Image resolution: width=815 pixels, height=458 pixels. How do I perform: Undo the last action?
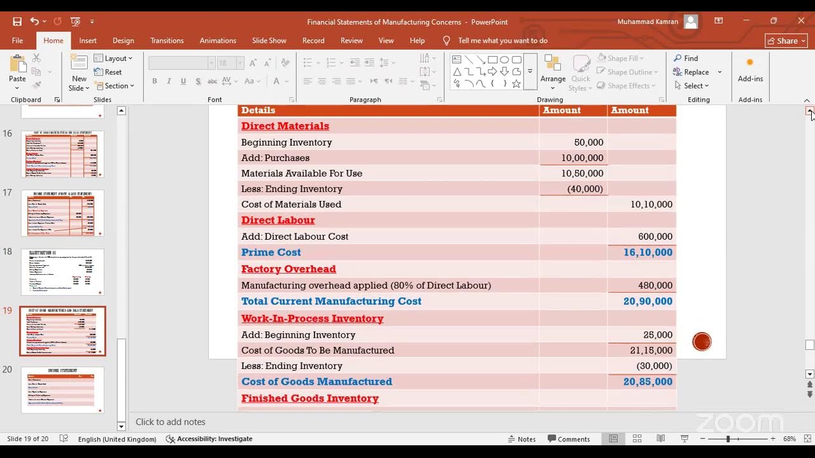point(34,22)
